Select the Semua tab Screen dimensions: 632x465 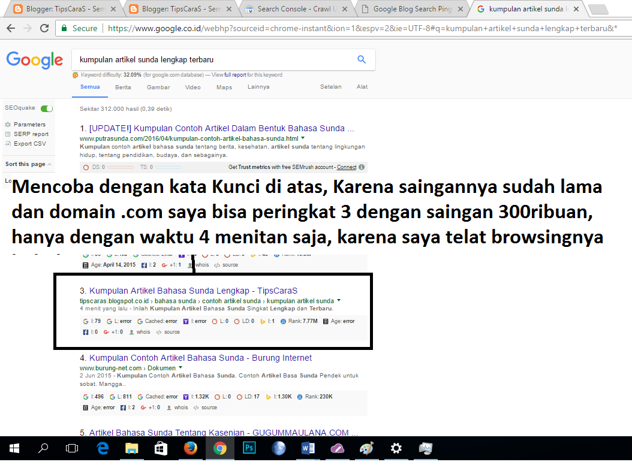pos(90,87)
